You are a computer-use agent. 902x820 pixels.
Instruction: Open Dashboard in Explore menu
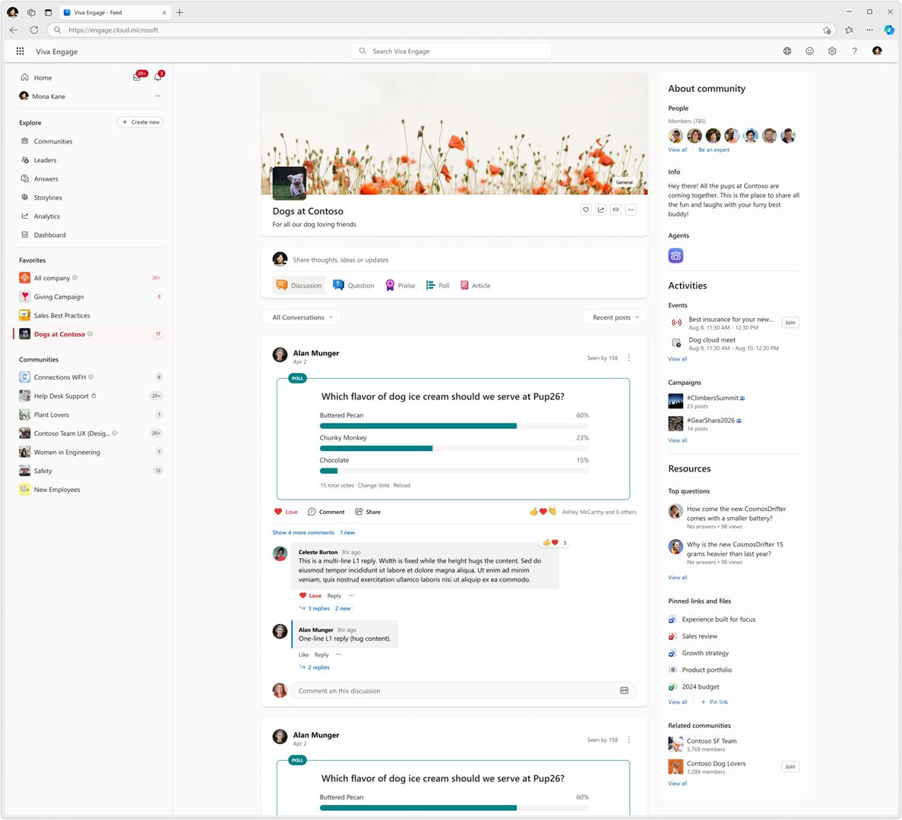49,235
